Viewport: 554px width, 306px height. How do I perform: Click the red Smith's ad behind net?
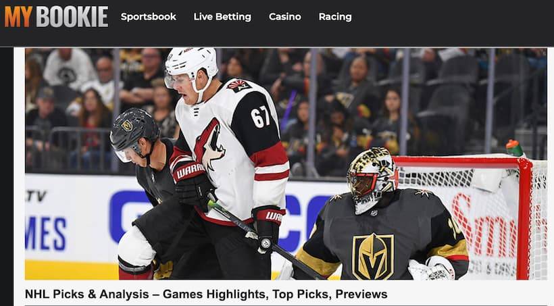point(484,228)
